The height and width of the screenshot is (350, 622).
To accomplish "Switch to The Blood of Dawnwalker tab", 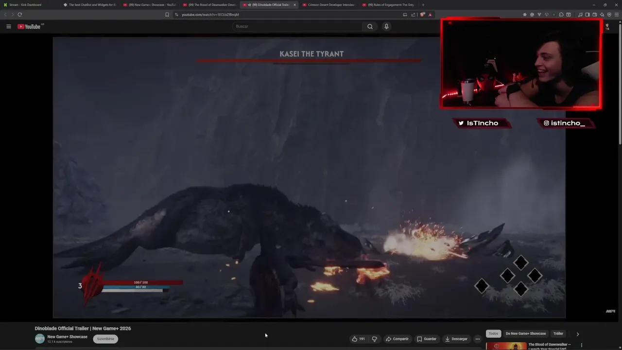I will [209, 5].
